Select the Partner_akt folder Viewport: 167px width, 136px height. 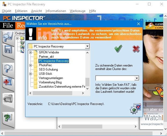[46, 57]
